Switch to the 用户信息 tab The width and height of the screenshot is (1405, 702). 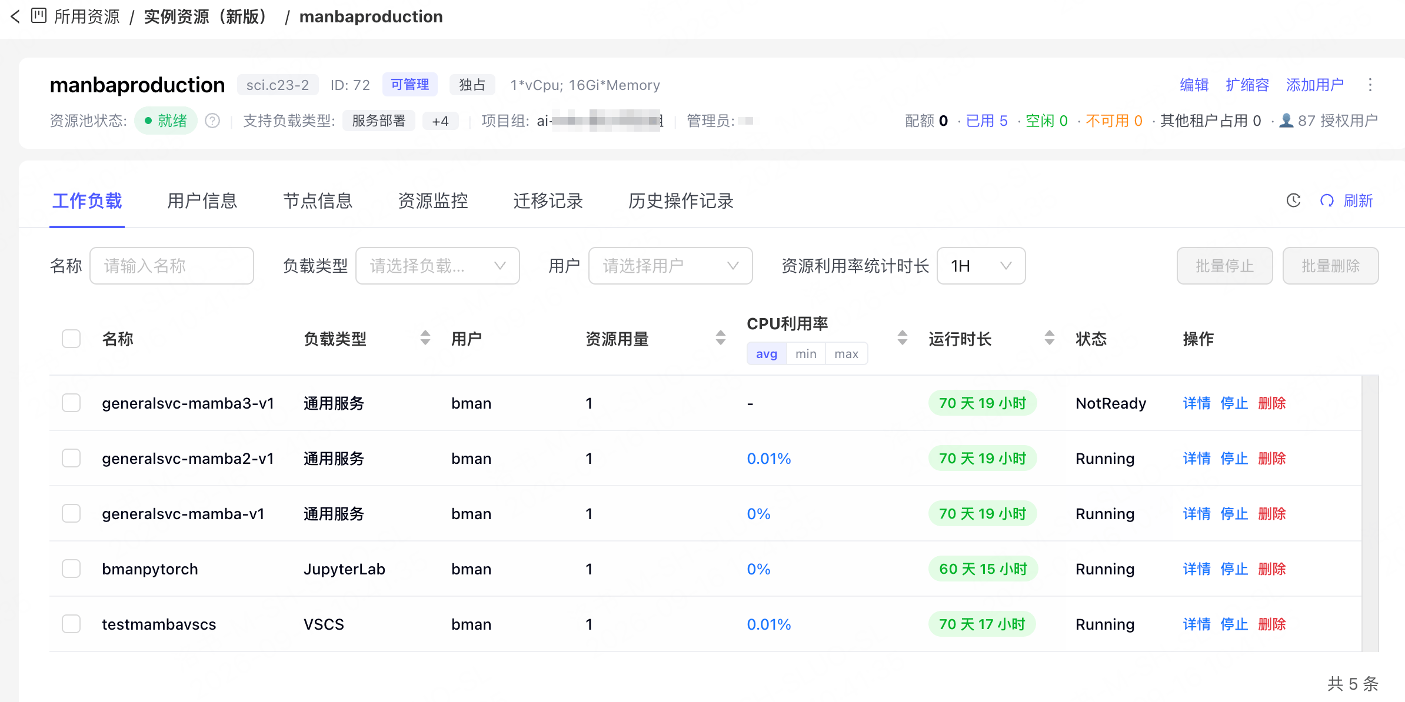click(x=202, y=201)
